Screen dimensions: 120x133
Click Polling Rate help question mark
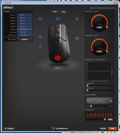[x=114, y=109]
